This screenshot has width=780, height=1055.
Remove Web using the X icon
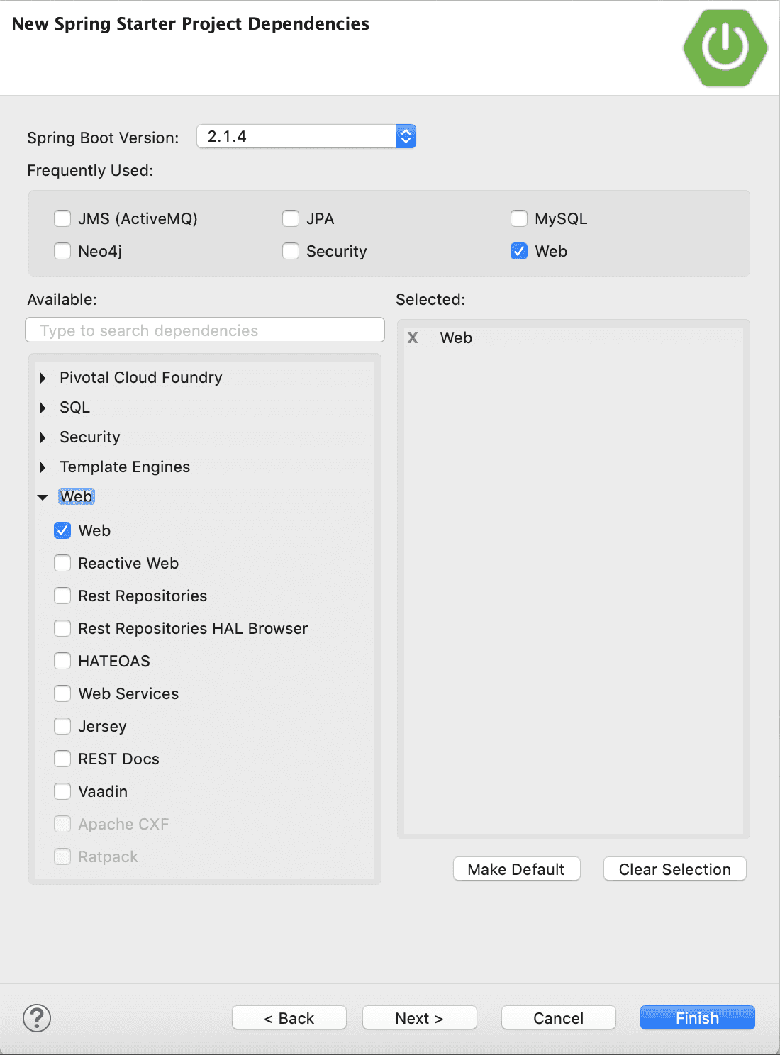pyautogui.click(x=413, y=337)
